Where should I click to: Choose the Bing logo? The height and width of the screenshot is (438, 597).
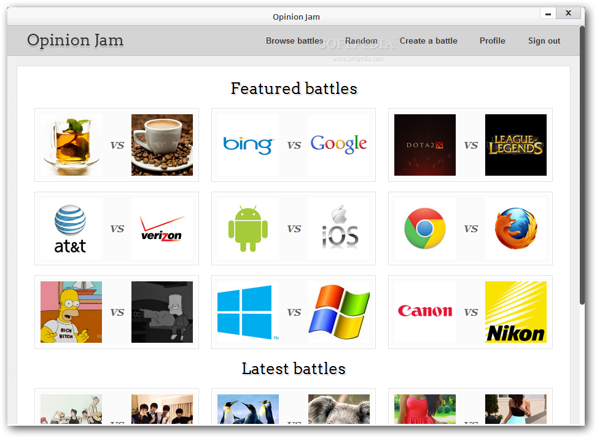pyautogui.click(x=248, y=145)
